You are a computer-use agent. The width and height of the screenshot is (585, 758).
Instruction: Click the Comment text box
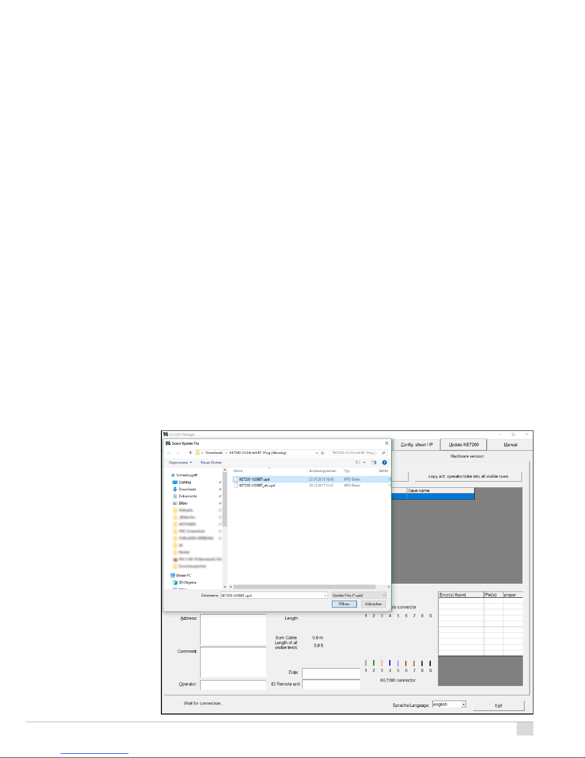pyautogui.click(x=233, y=662)
